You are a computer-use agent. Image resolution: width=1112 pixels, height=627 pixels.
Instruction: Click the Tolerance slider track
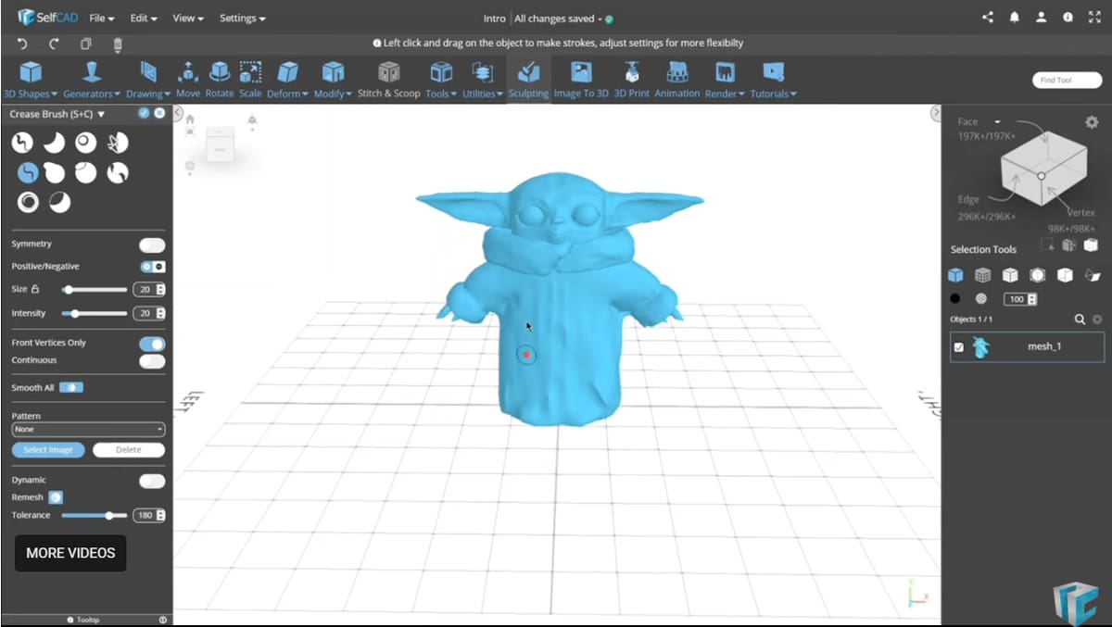(95, 516)
